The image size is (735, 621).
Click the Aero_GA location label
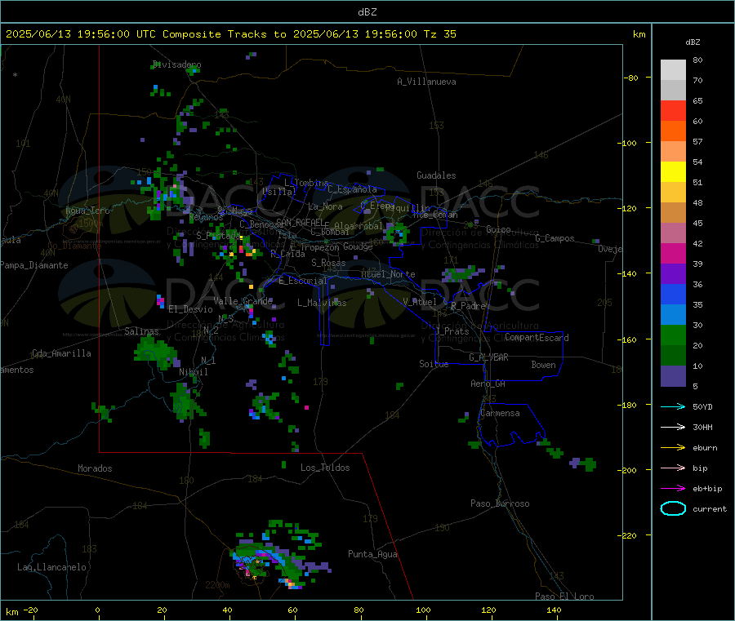pyautogui.click(x=488, y=384)
